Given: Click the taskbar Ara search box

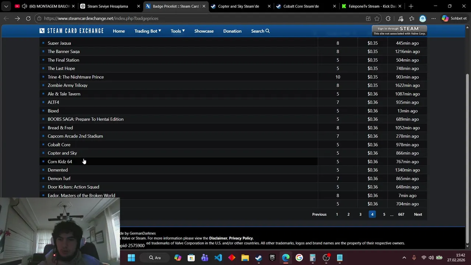Looking at the screenshot, I should 155,258.
